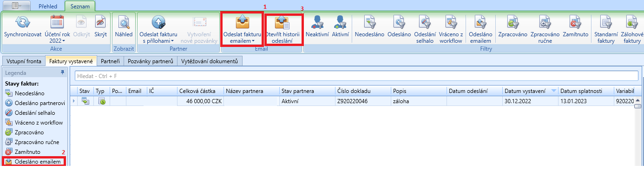Click the Popis column header
Viewport: 644px width, 178px height.
[419, 91]
